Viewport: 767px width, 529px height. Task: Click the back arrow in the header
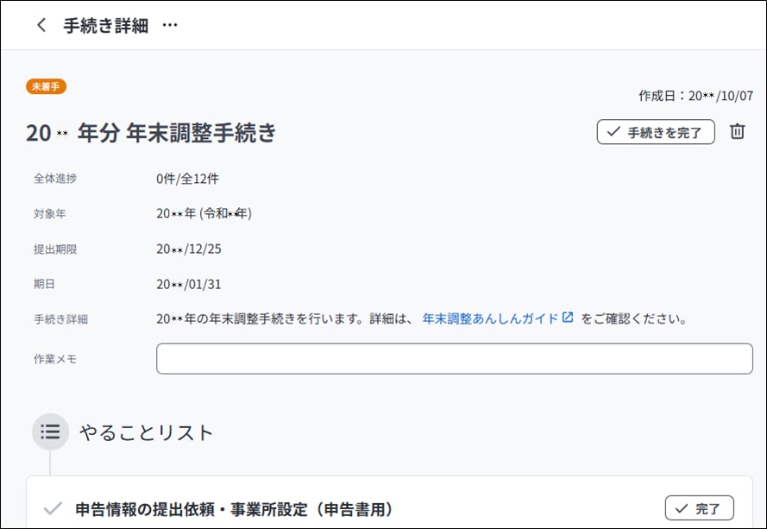click(x=41, y=26)
